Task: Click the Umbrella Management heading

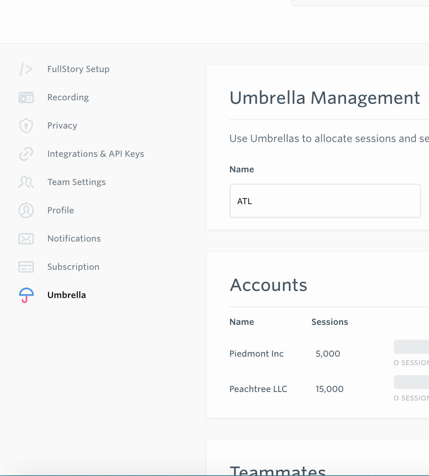Action: (x=325, y=97)
